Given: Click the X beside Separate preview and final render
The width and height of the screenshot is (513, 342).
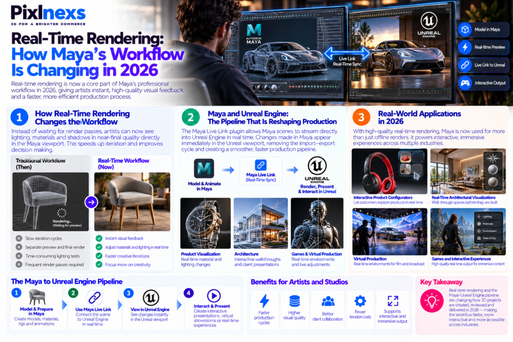Looking at the screenshot, I should tap(19, 247).
